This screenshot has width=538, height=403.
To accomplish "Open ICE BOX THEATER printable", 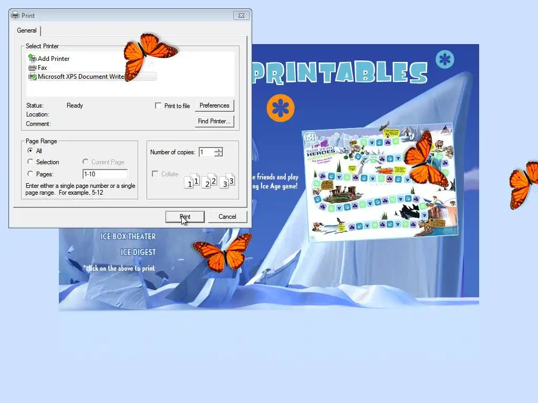I will pos(128,237).
